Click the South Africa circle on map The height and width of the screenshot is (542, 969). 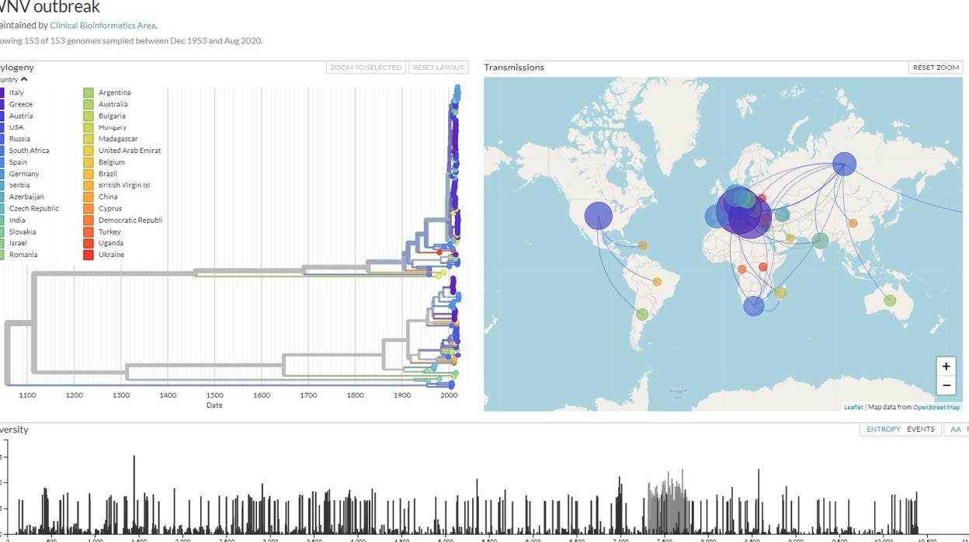[x=753, y=306]
